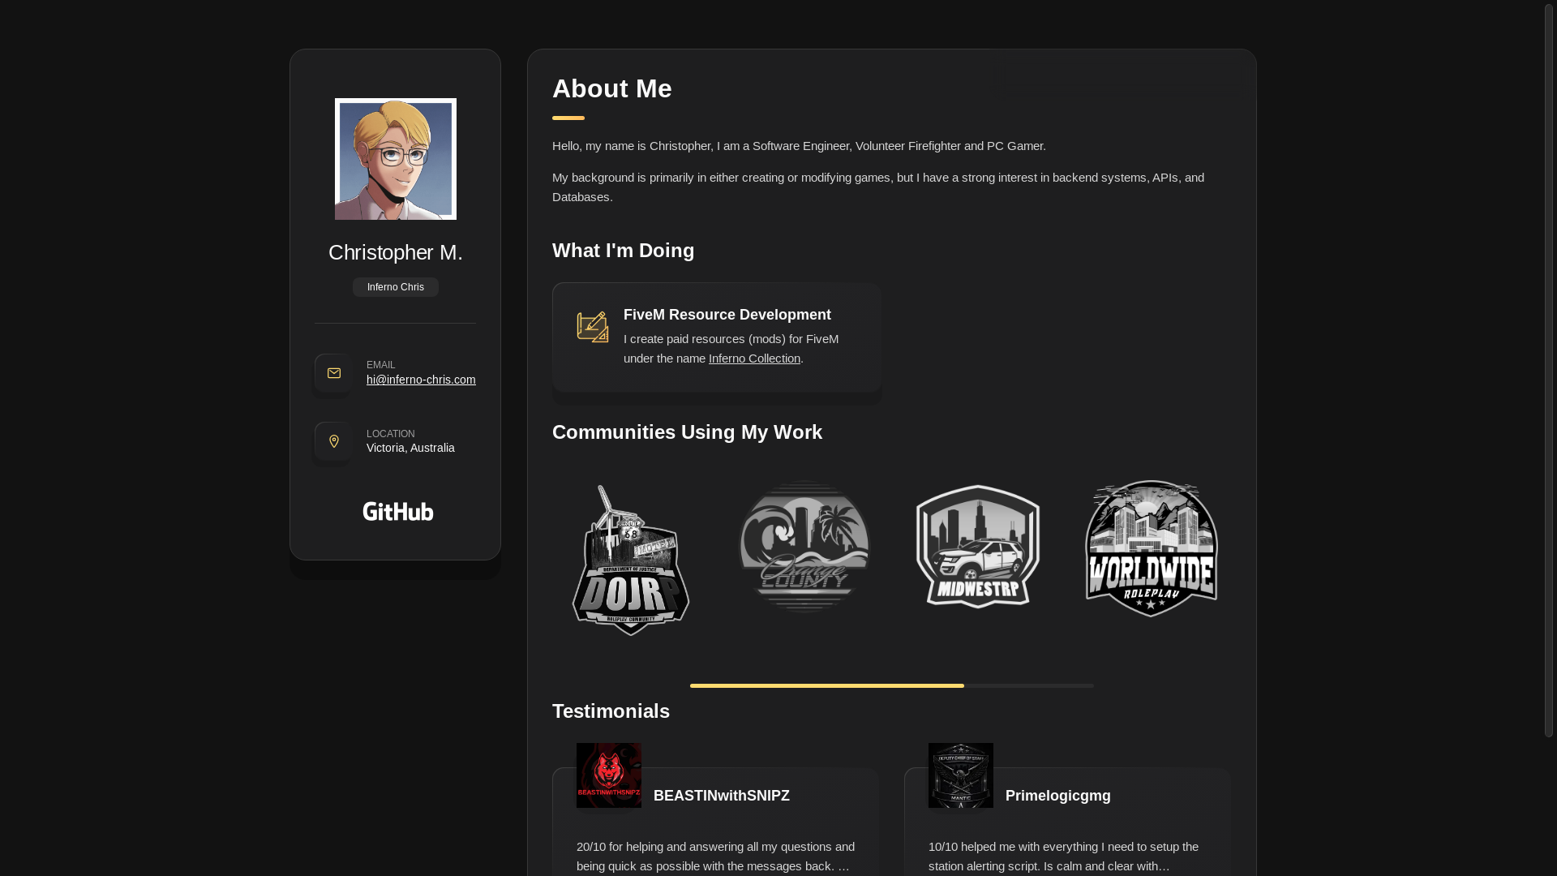1557x876 pixels.
Task: Open the Orange County community logo
Action: pos(804,547)
